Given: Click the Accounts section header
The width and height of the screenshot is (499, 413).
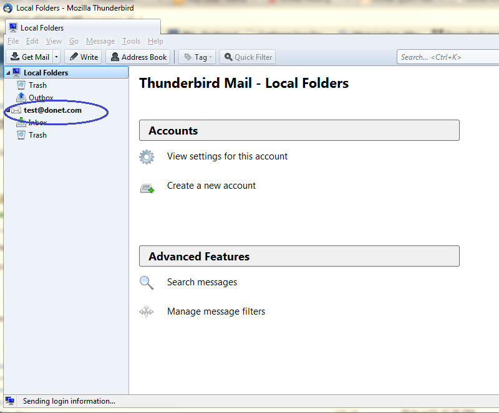Looking at the screenshot, I should coord(299,130).
